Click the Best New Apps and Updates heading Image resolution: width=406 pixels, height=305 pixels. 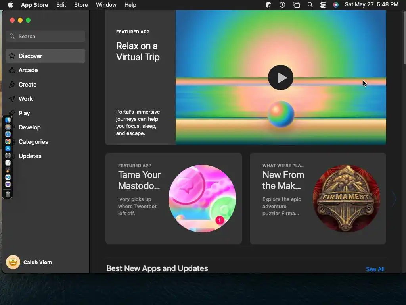click(x=157, y=268)
